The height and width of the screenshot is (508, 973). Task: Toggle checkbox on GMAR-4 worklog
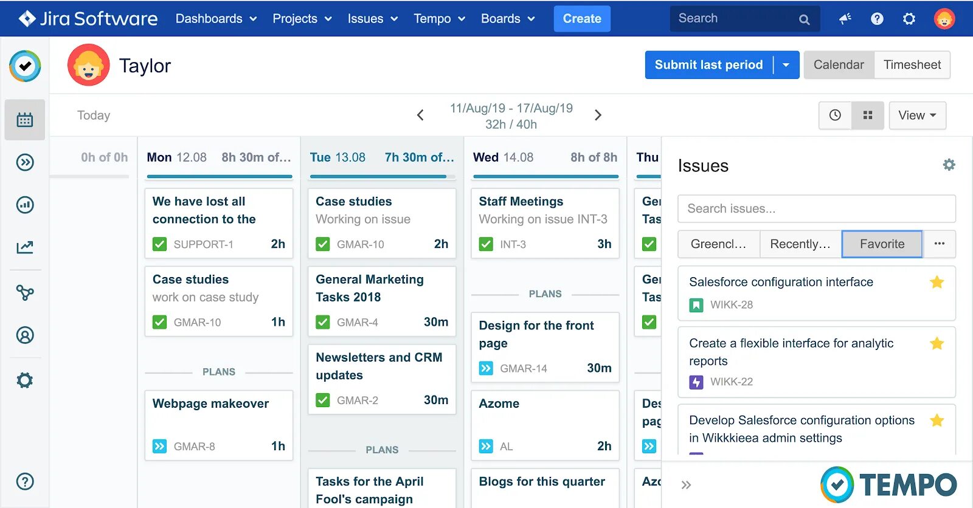coord(323,322)
